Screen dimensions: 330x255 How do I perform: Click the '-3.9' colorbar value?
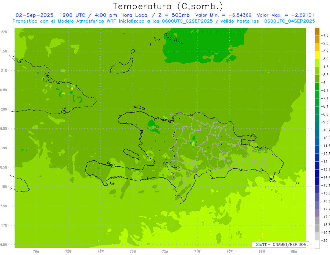click(x=325, y=59)
